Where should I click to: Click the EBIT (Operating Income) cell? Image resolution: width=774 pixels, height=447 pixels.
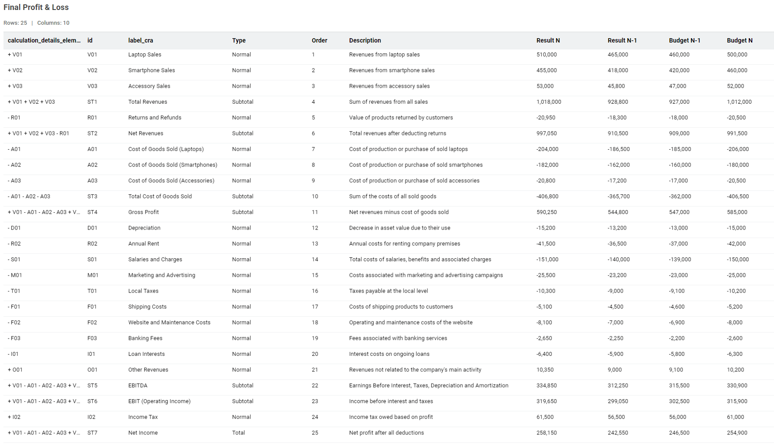tap(159, 401)
